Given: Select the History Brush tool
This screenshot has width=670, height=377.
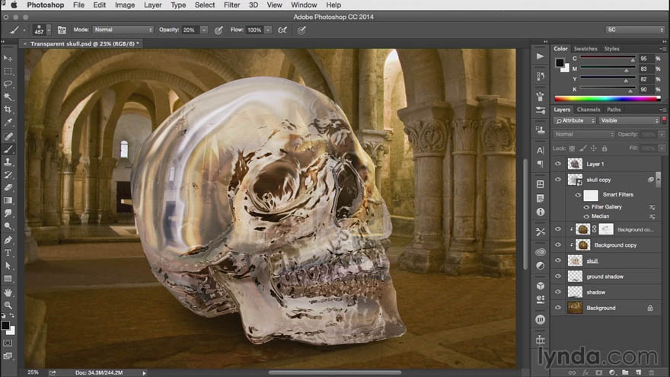Looking at the screenshot, I should (8, 175).
